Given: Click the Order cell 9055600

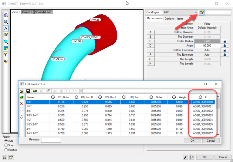Looking at the screenshot, I should tap(156, 129).
